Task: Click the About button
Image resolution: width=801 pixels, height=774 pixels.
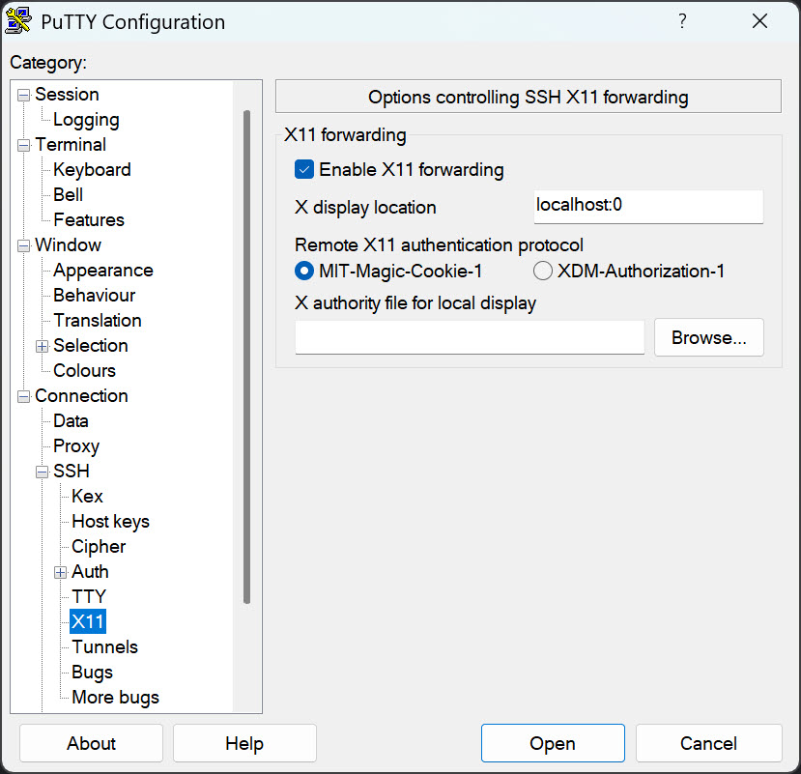Action: [x=91, y=743]
